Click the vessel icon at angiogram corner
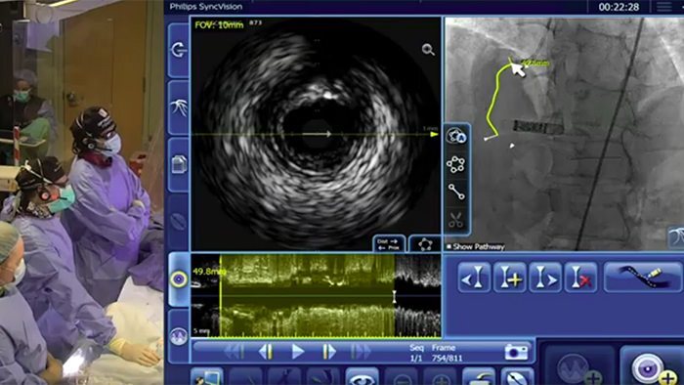The image size is (684, 385). pos(676,237)
